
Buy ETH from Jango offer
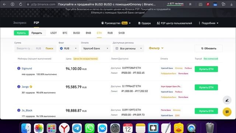point(206,87)
